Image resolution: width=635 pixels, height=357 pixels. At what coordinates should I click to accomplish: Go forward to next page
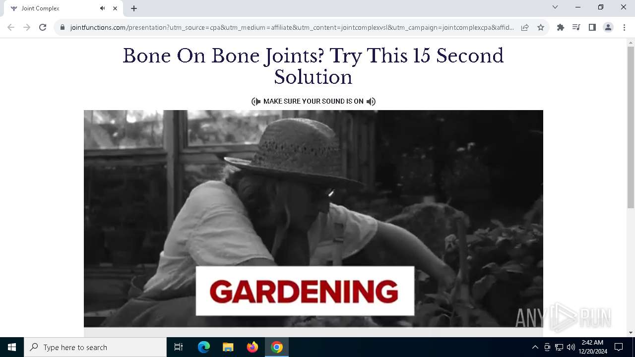tap(27, 27)
